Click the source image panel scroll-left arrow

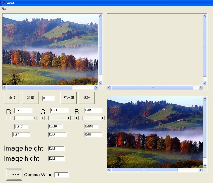pyautogui.click(x=5, y=87)
